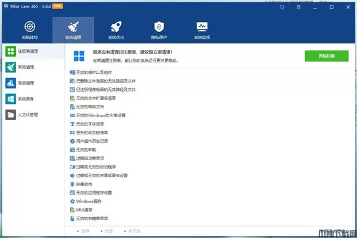Screen dimensions: 357x238
Task: Minimize the Wise Care 365 window
Action: [315, 7]
